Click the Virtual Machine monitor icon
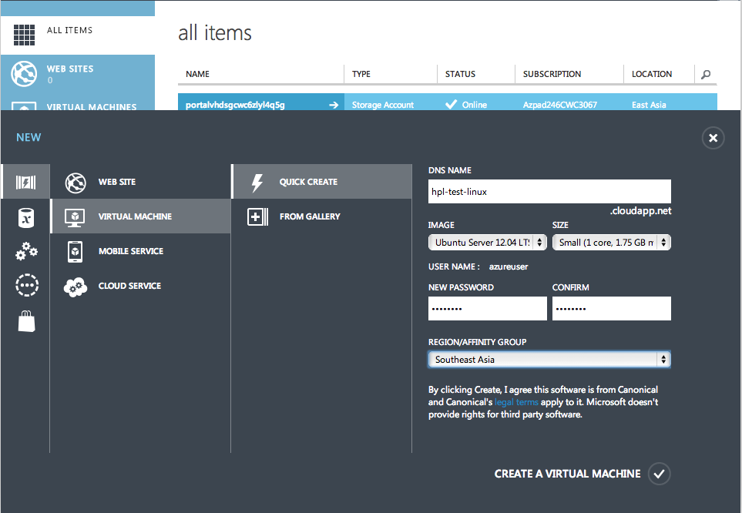This screenshot has height=513, width=742. pyautogui.click(x=75, y=217)
